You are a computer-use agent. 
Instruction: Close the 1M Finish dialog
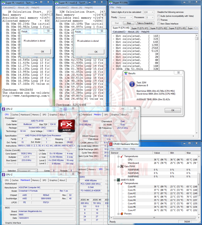(x=48, y=31)
